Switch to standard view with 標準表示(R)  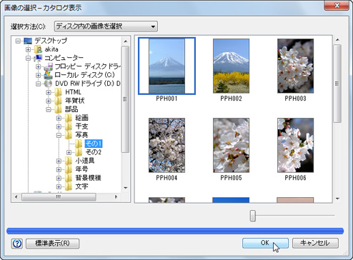52,244
